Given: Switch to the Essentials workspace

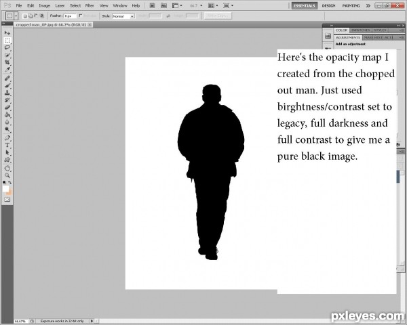Looking at the screenshot, I should click(x=304, y=5).
